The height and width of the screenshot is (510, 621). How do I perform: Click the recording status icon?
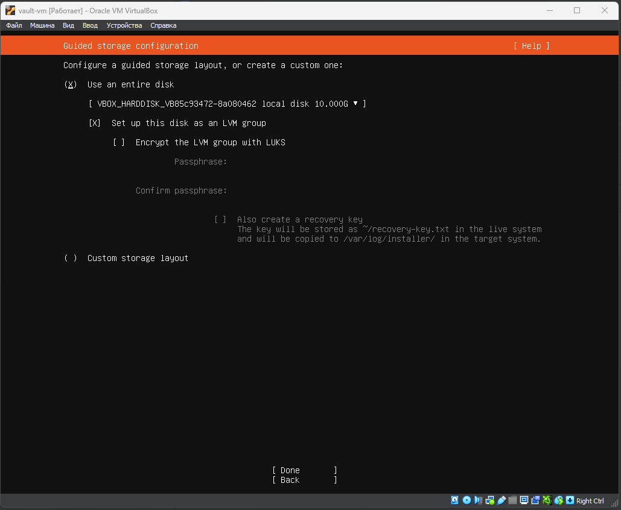pyautogui.click(x=535, y=500)
